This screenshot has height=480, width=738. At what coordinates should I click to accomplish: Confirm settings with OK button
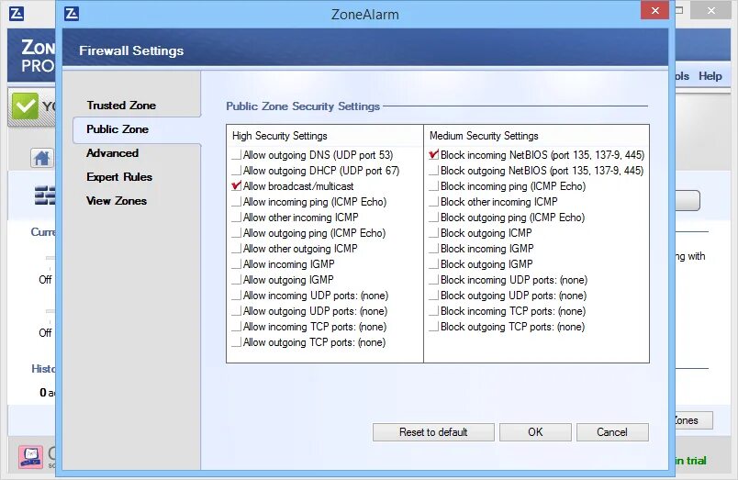coord(535,432)
